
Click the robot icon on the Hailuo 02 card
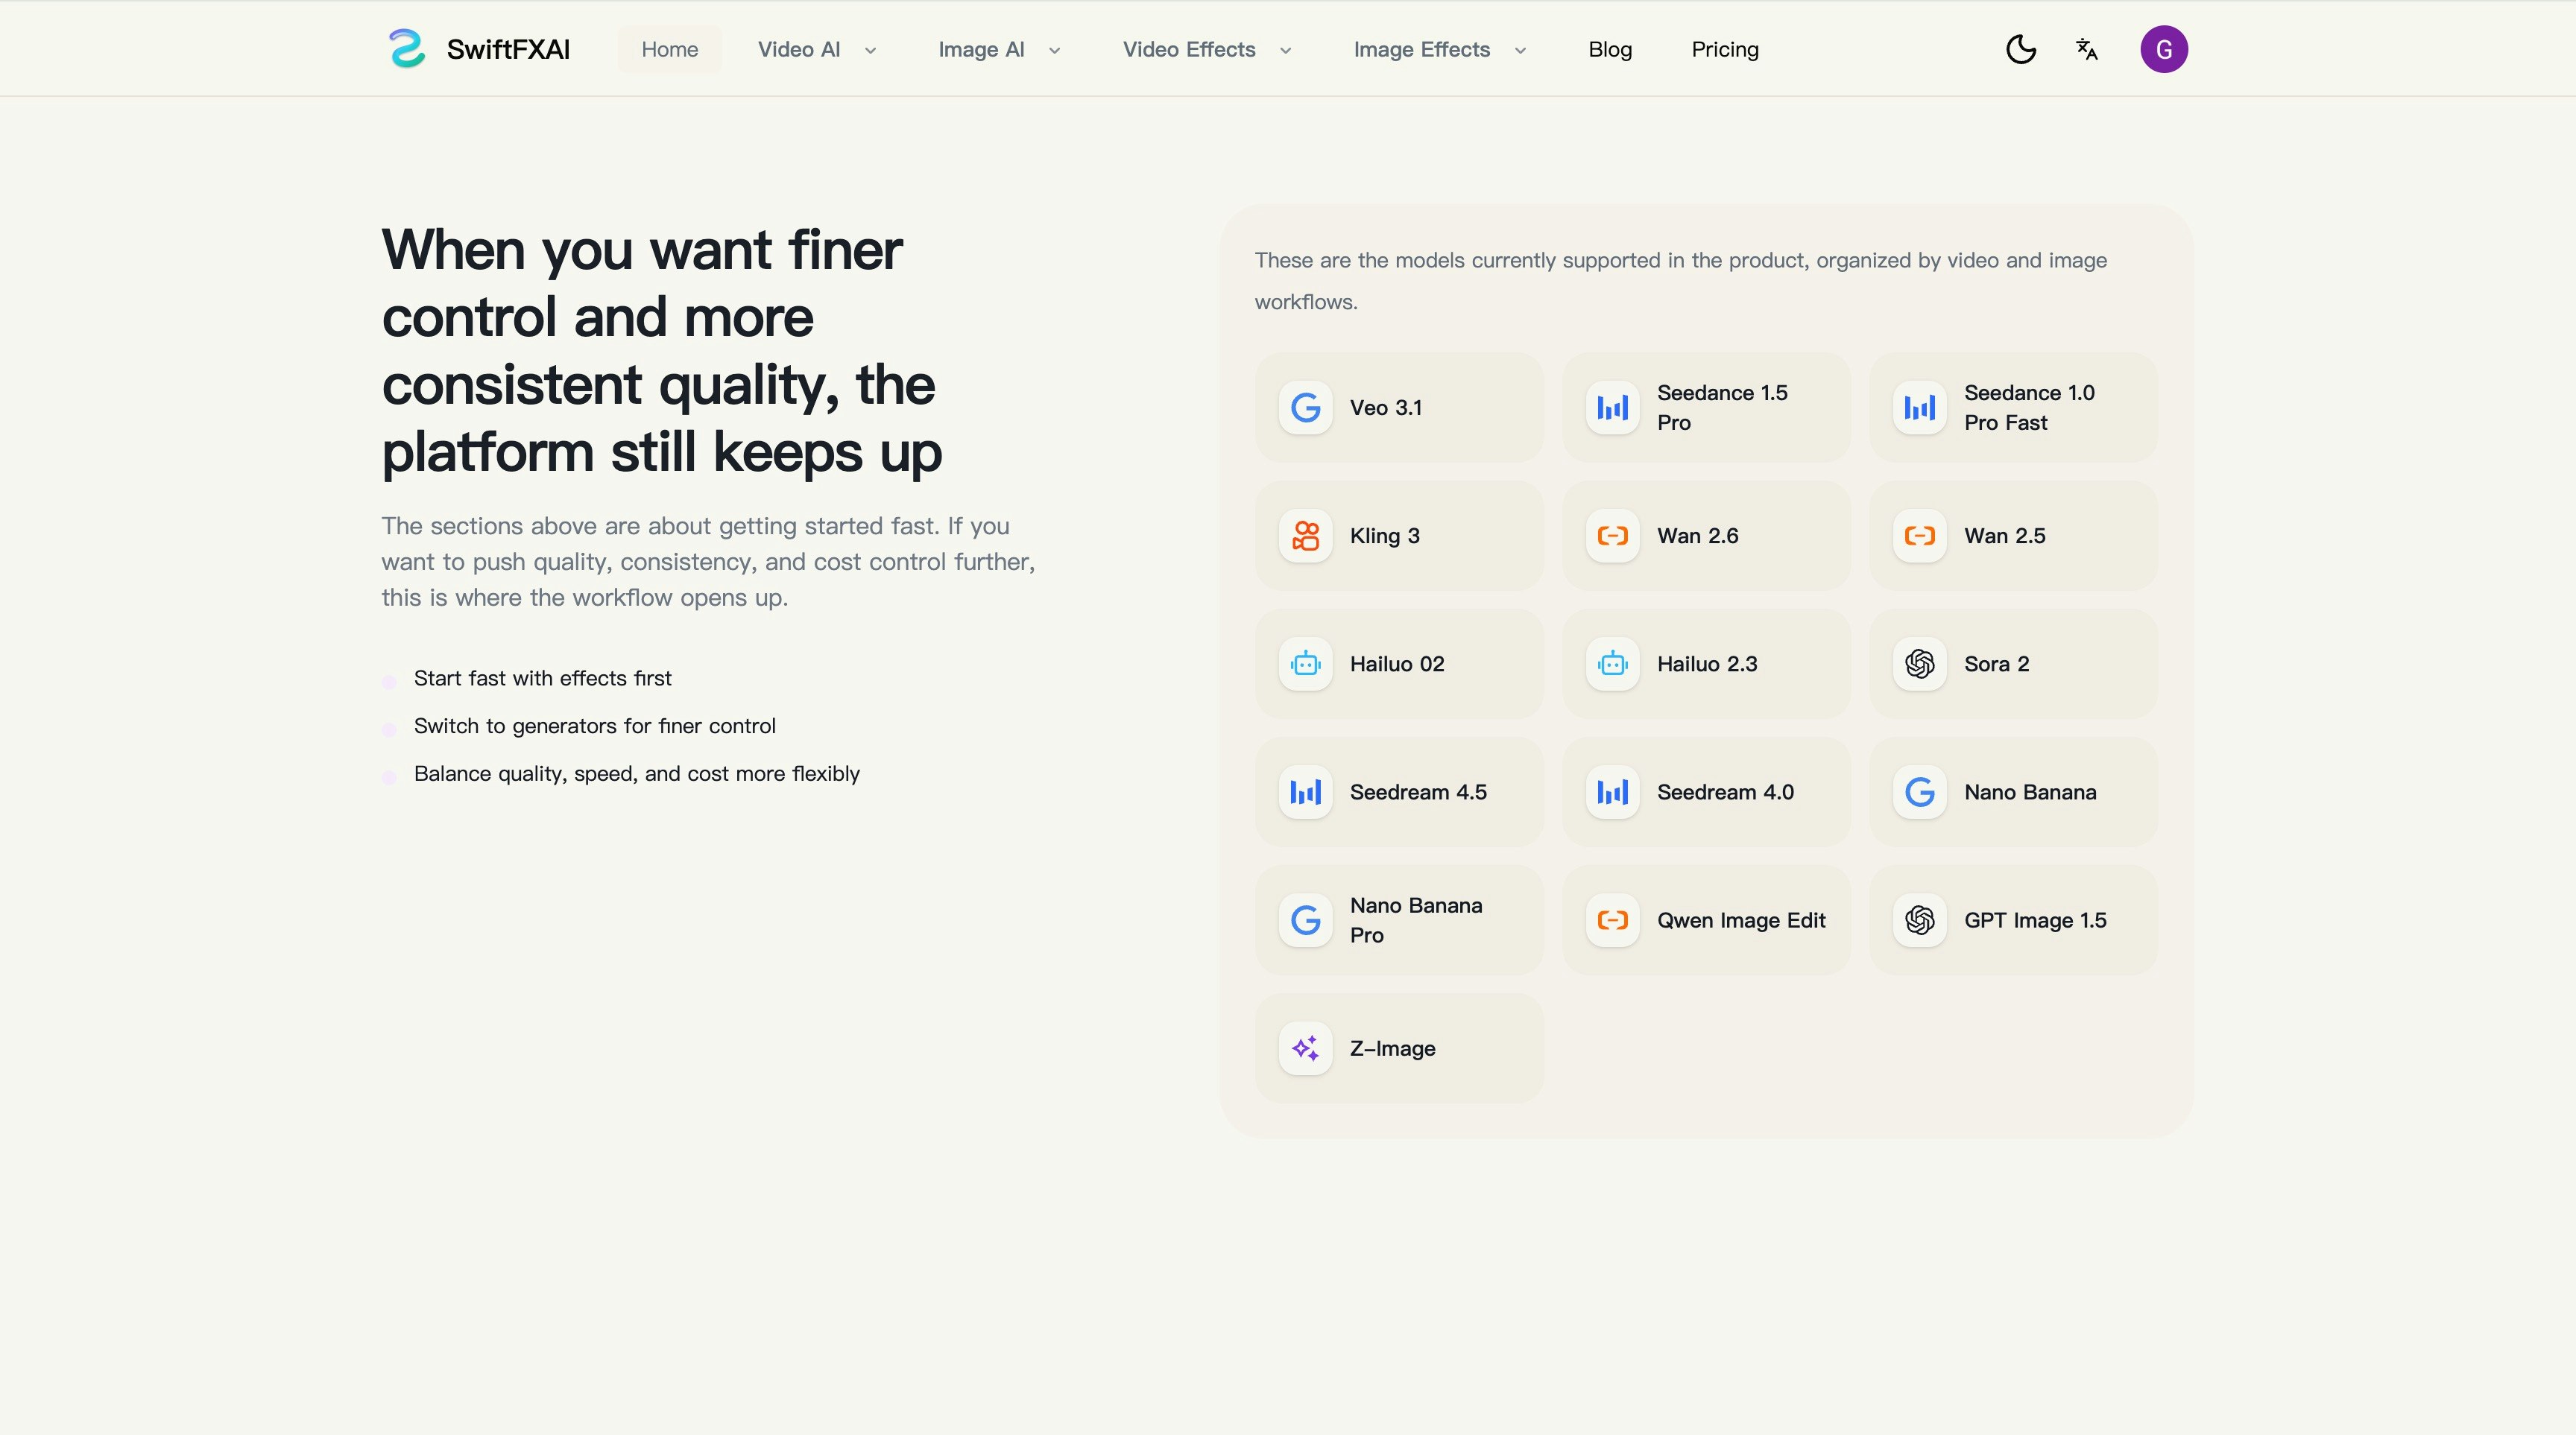pyautogui.click(x=1305, y=664)
